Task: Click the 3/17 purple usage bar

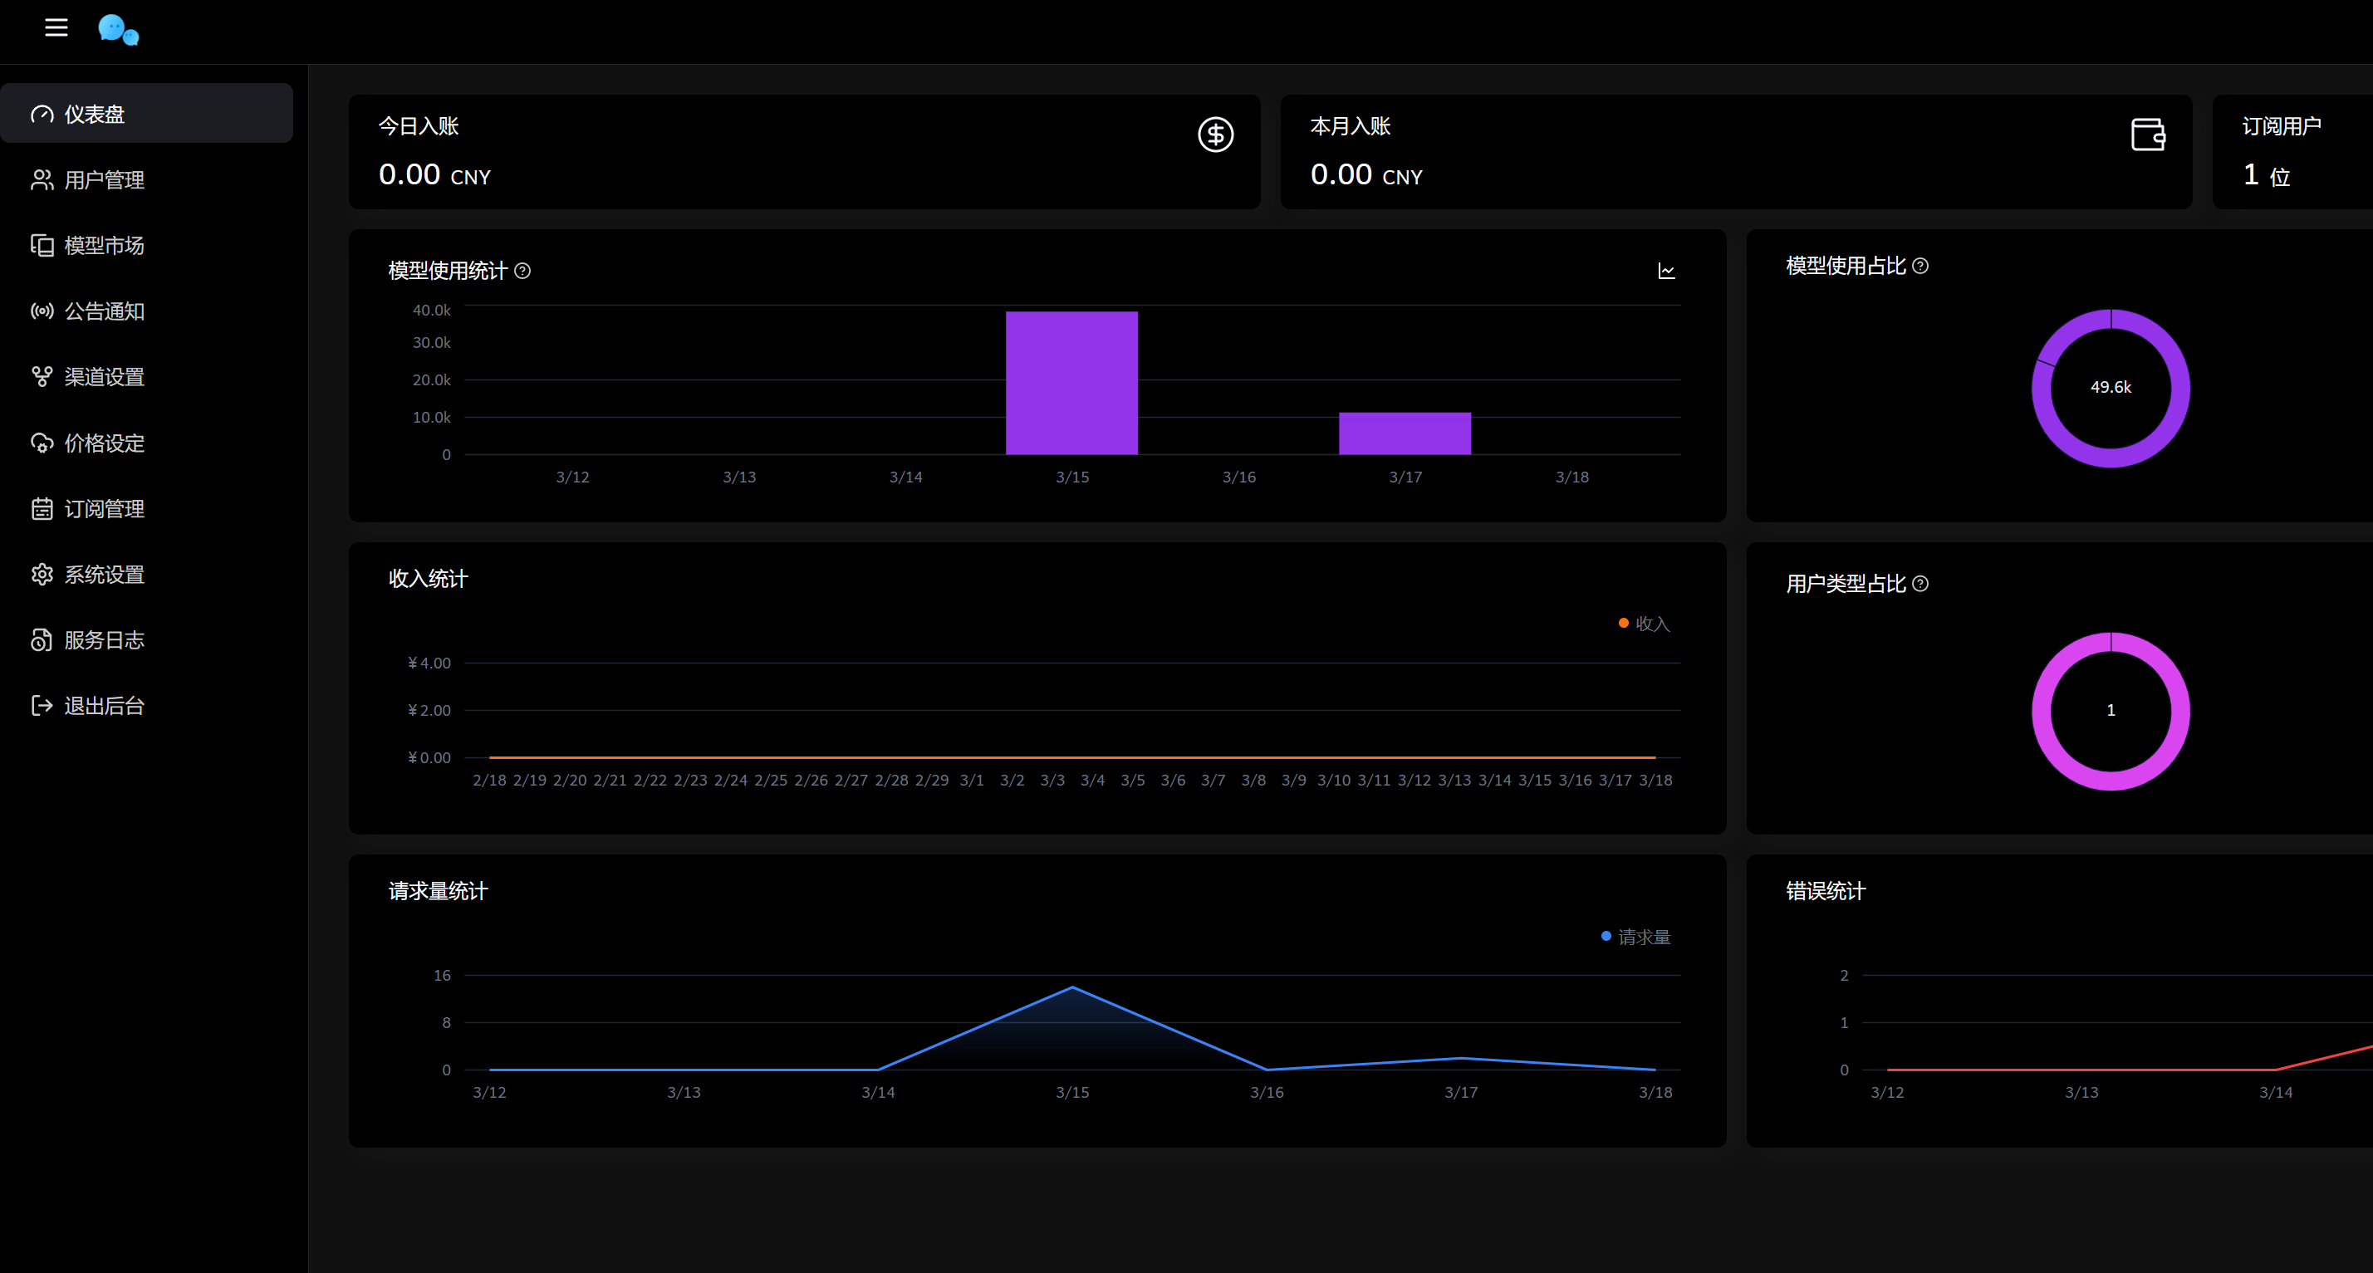Action: coord(1405,433)
